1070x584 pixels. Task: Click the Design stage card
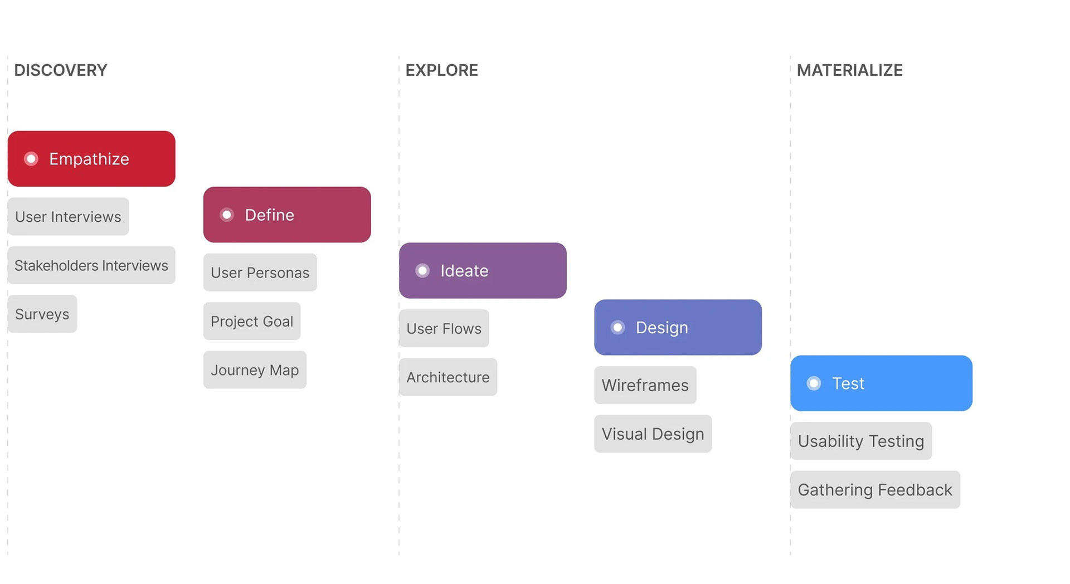678,327
